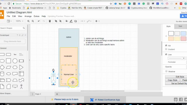Open the Extras menu
187x105 pixels.
37,16
